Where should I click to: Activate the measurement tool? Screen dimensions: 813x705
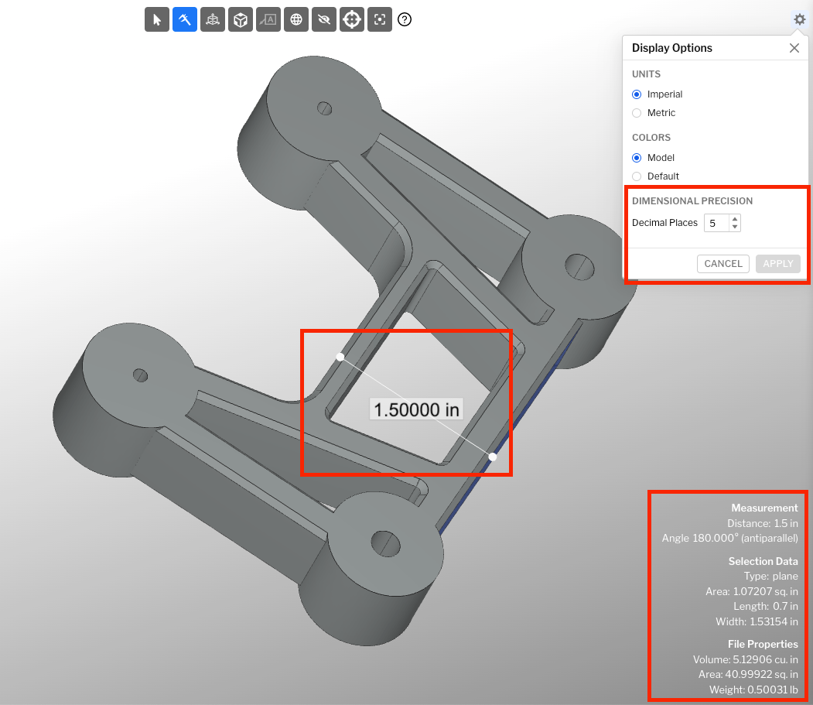184,19
